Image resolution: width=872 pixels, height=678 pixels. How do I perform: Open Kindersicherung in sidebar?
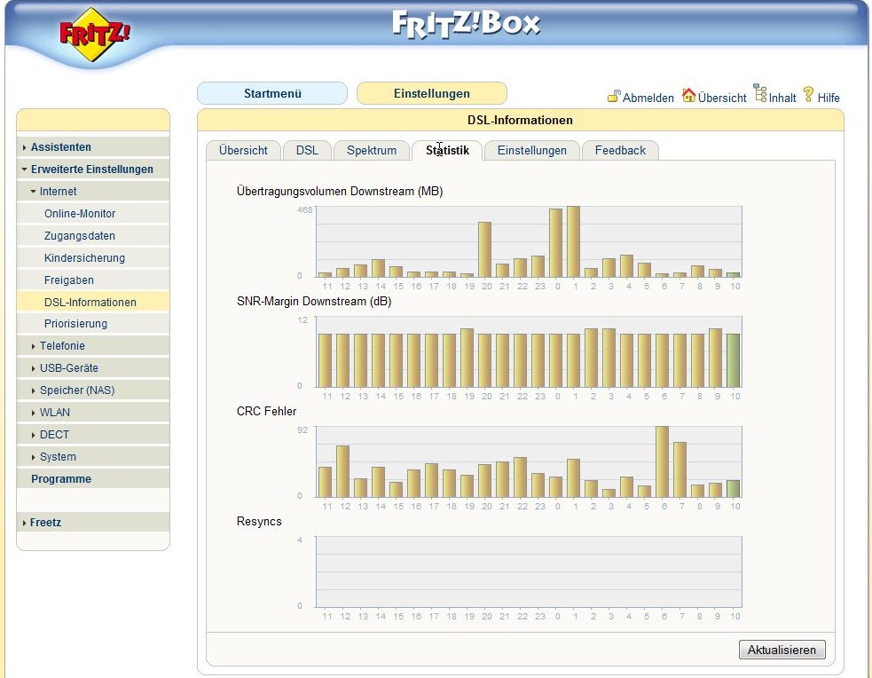(x=93, y=258)
